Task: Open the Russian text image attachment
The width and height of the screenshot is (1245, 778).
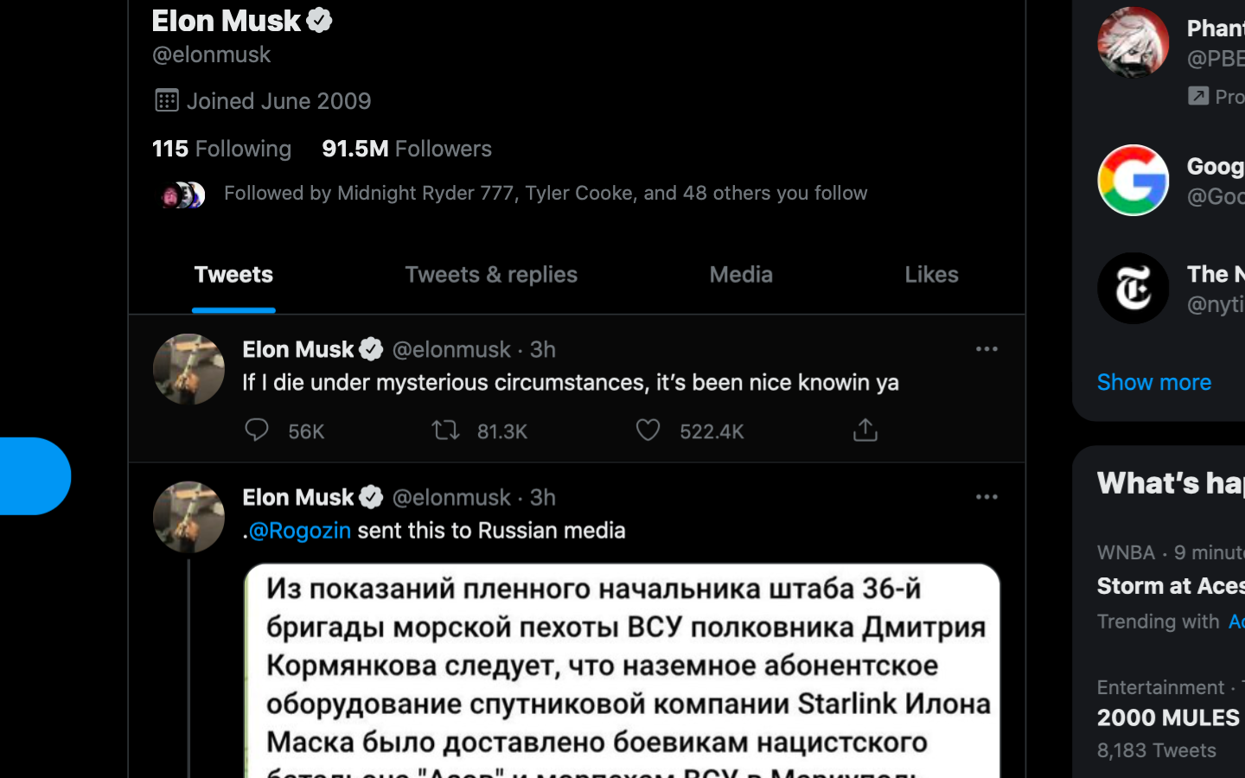Action: point(622,671)
